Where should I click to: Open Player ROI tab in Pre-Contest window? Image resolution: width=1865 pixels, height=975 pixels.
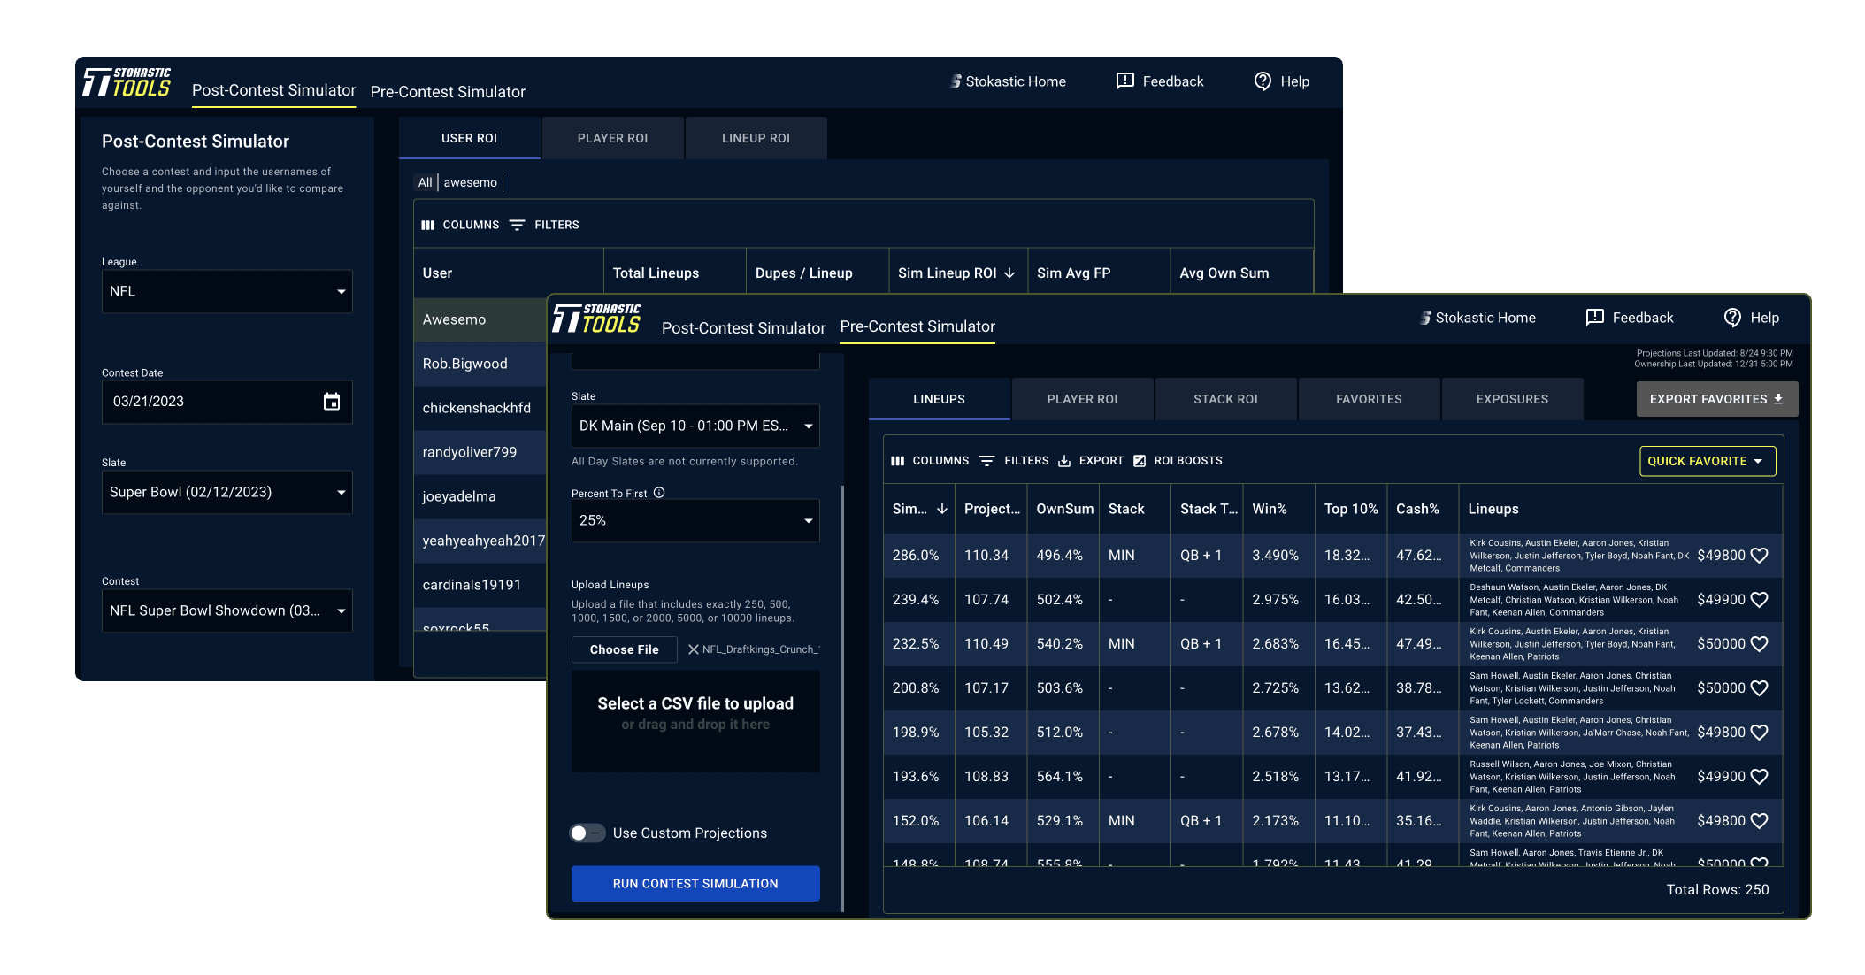coord(1082,399)
